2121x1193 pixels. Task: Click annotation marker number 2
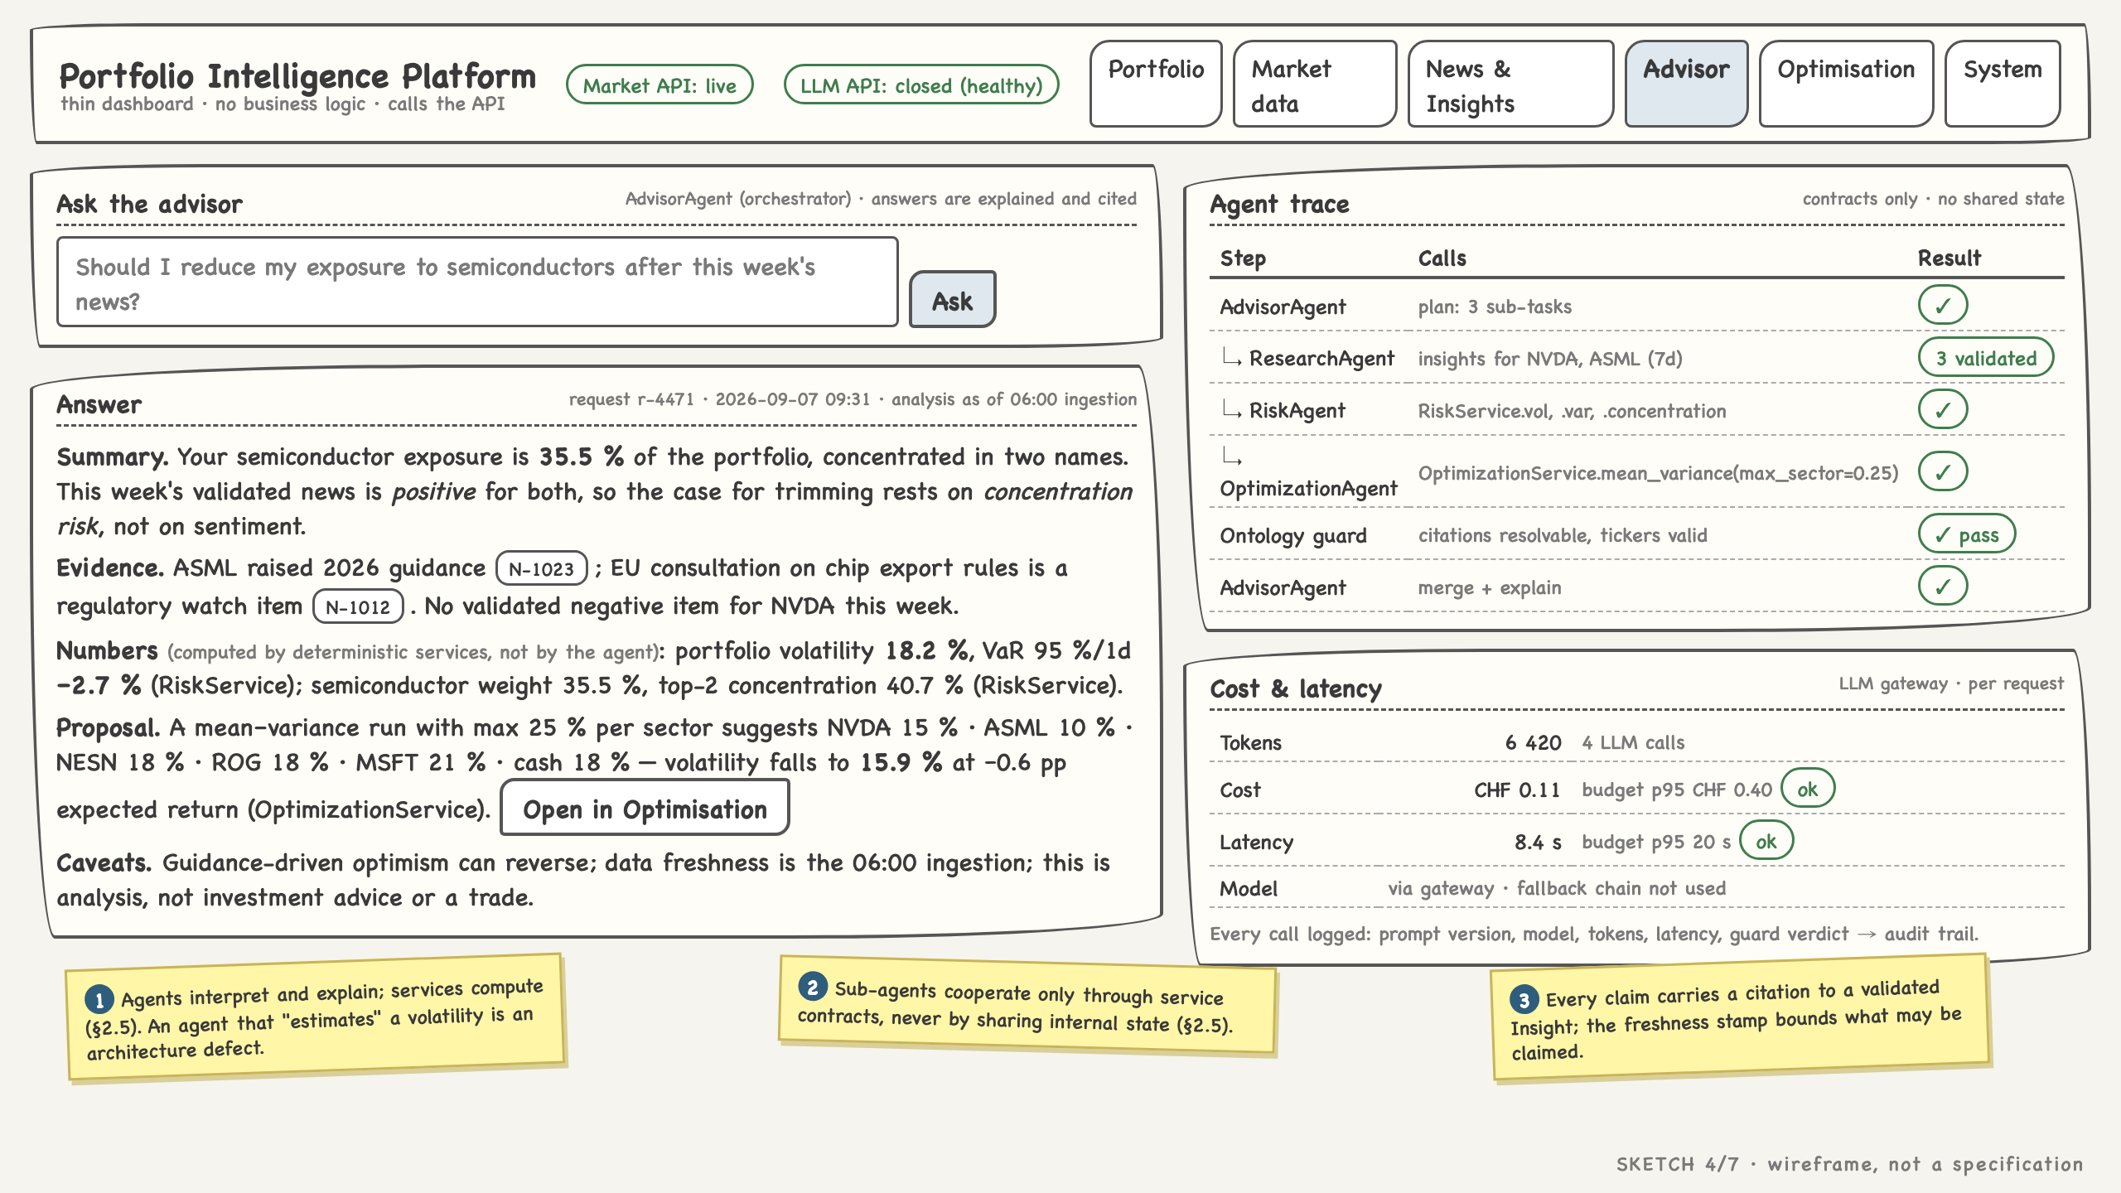click(812, 986)
